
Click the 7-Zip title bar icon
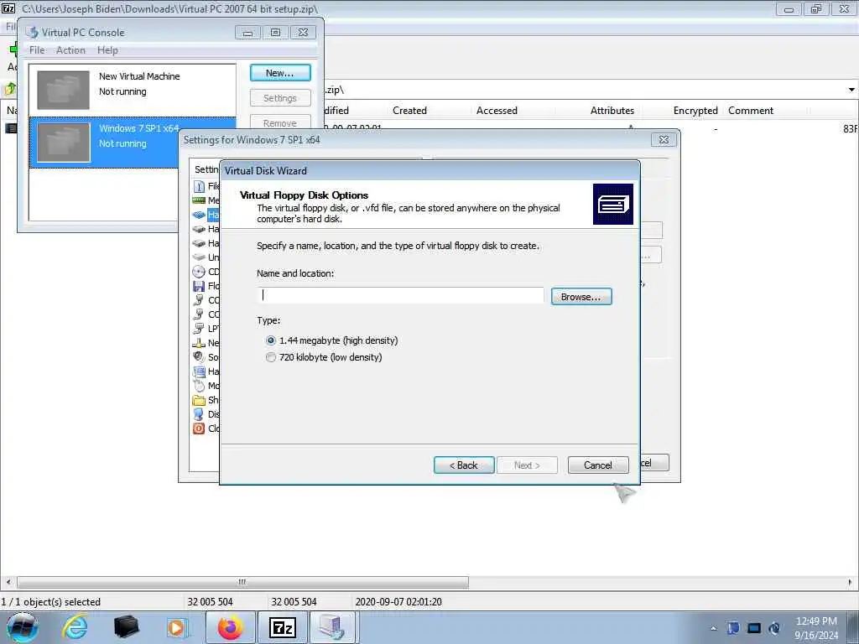[8, 8]
